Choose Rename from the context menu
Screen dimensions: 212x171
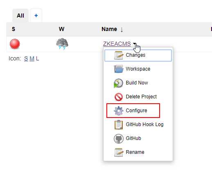(138, 152)
